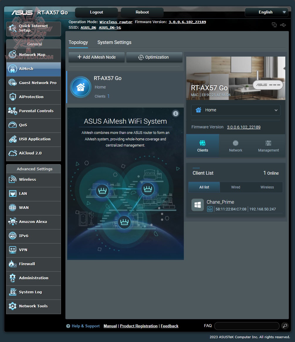The width and height of the screenshot is (295, 342).
Task: Click the IP address 192.168.50.247
Action: pyautogui.click(x=262, y=209)
